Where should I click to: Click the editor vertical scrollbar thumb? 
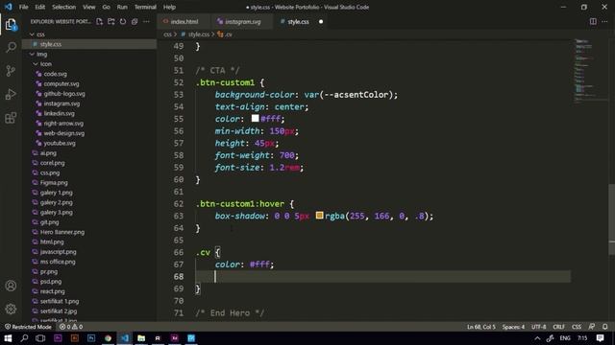point(611,219)
